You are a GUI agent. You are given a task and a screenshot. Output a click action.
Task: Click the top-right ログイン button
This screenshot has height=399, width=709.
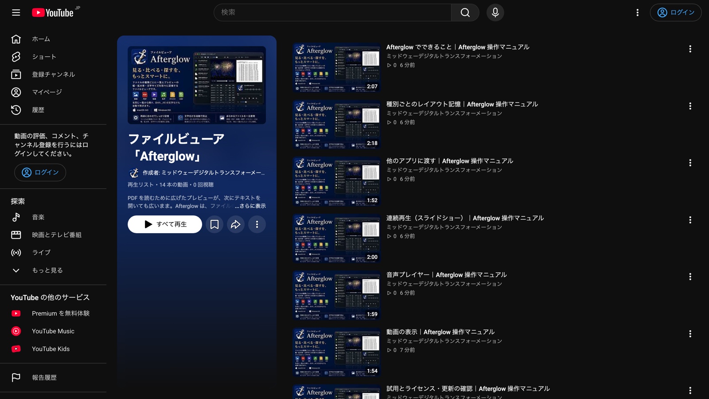675,12
